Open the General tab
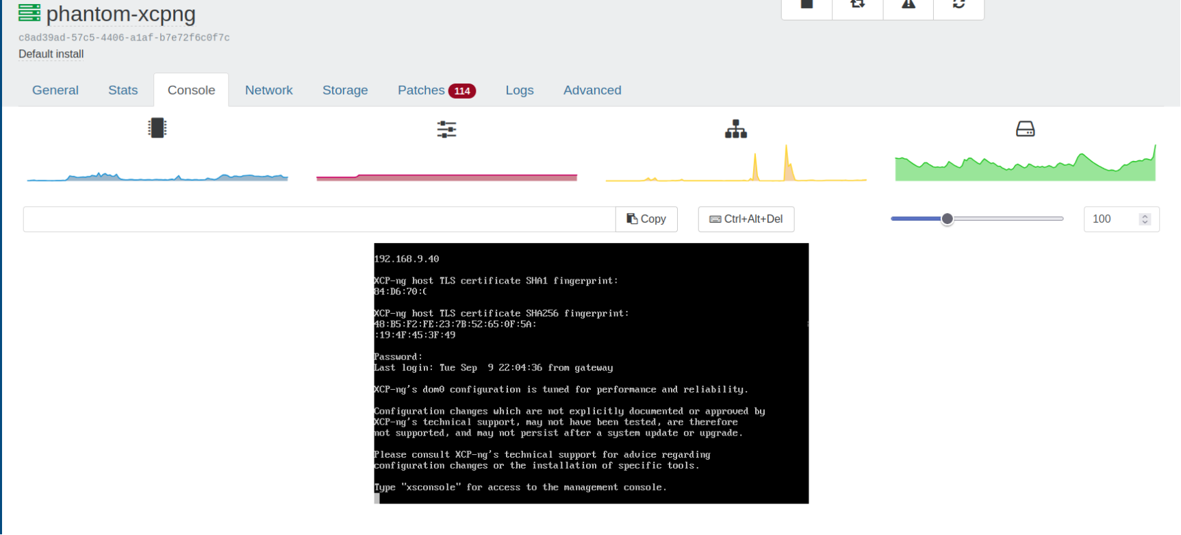This screenshot has width=1181, height=535. [x=55, y=90]
